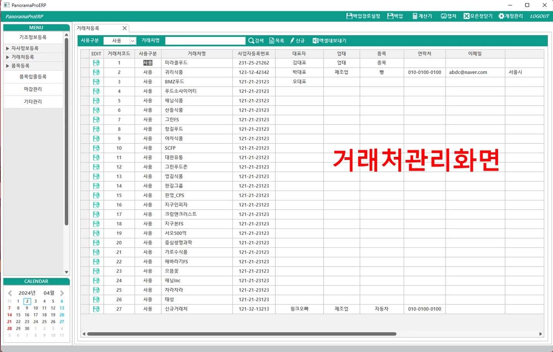Viewport: 553px width, 352px height.
Task: Select April 15 in the calendar
Action: pyautogui.click(x=18, y=315)
